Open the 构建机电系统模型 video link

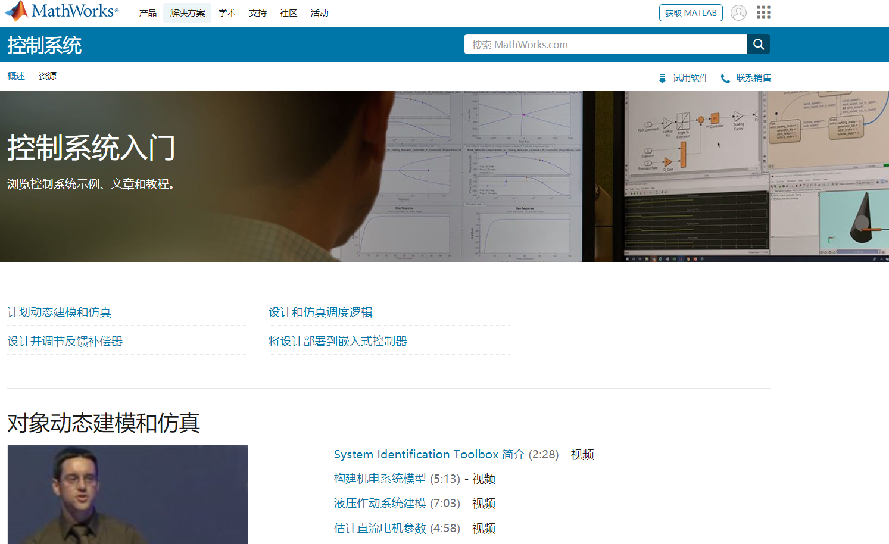[x=380, y=479]
